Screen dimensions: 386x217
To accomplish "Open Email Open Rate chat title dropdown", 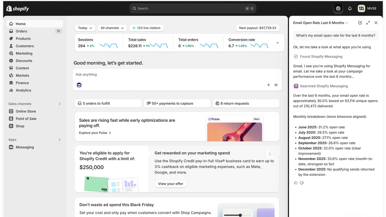I will pos(321,23).
